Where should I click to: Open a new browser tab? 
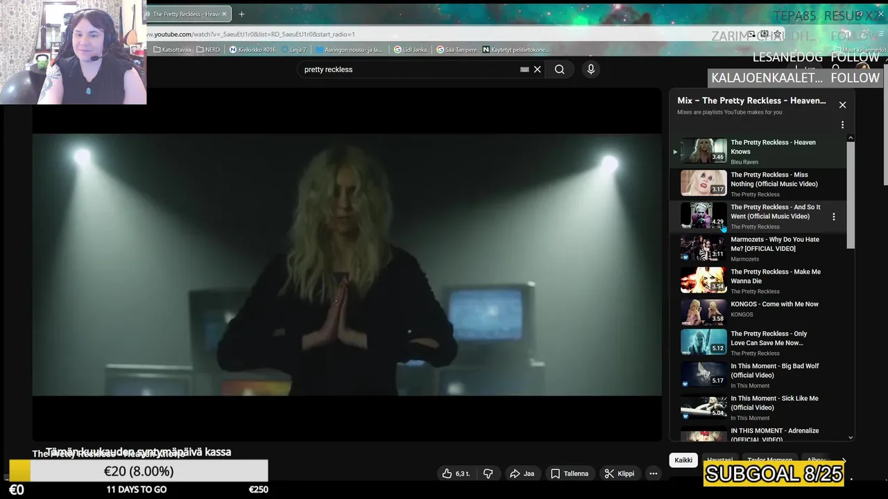click(x=241, y=14)
